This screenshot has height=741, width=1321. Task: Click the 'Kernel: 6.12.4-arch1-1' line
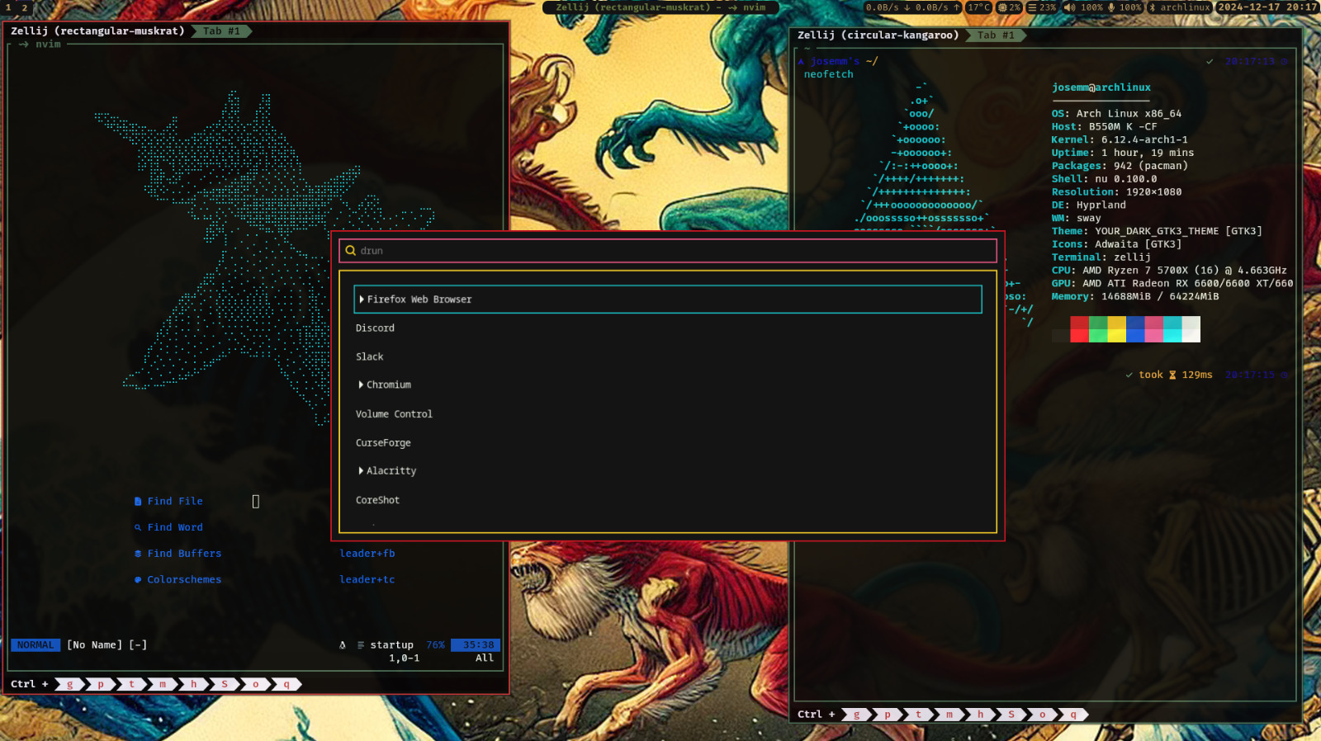[1120, 140]
